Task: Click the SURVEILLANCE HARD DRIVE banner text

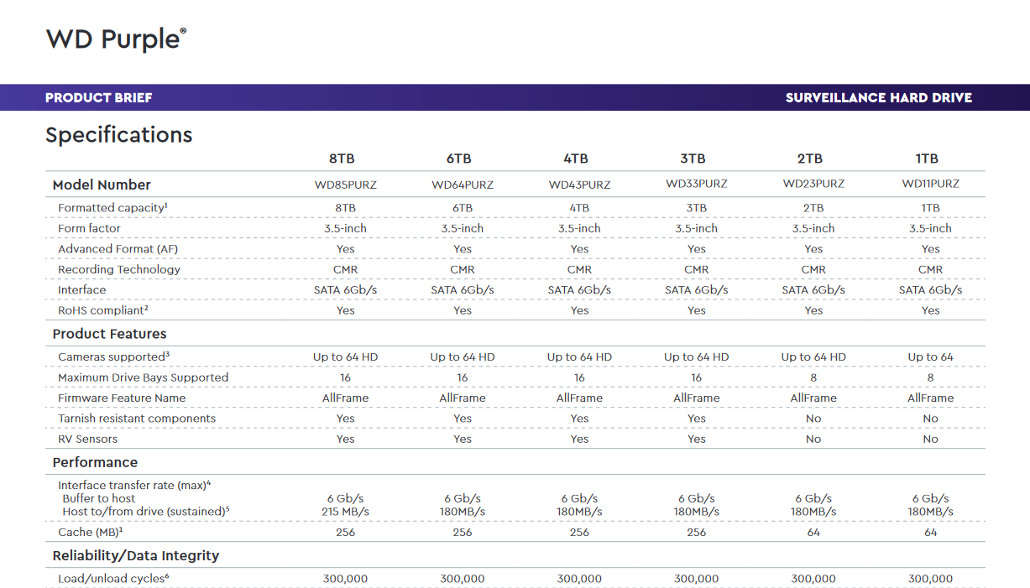Action: tap(879, 97)
